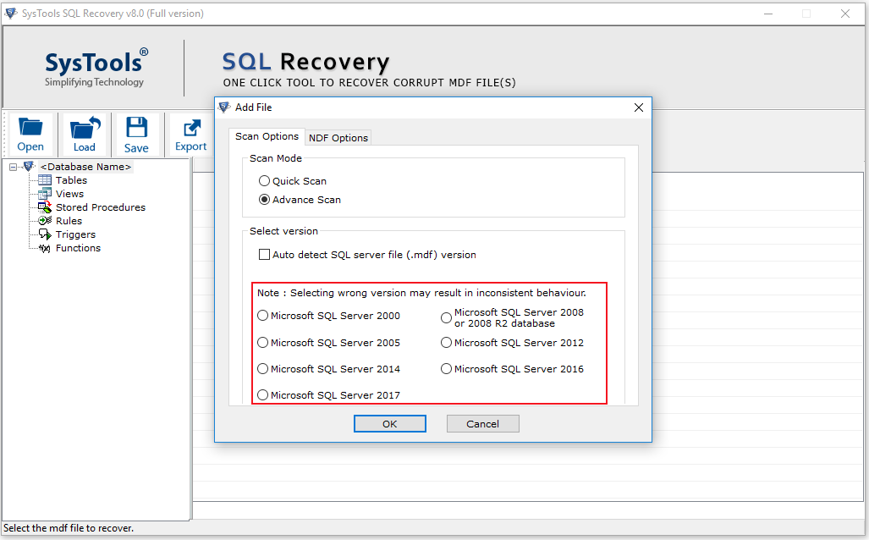Select Stored Procedures in the tree
The image size is (869, 540).
click(101, 207)
